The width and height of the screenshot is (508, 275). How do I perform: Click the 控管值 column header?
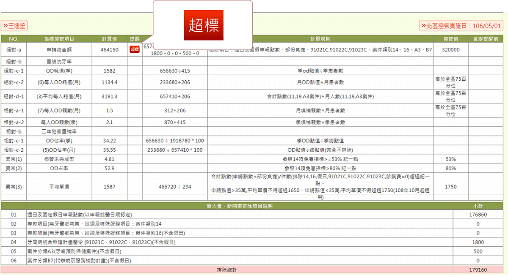tap(450, 39)
